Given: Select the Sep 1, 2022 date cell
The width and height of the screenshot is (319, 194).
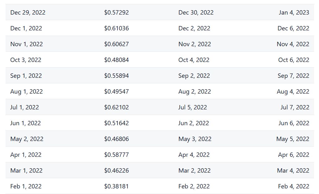Looking at the screenshot, I should point(26,76).
